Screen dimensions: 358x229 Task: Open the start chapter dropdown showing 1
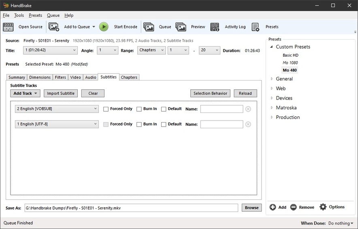tap(178, 50)
